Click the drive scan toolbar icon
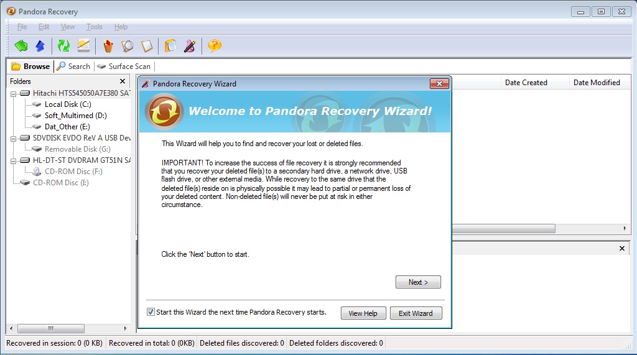Screen dimensions: 637x355 pyautogui.click(x=84, y=46)
